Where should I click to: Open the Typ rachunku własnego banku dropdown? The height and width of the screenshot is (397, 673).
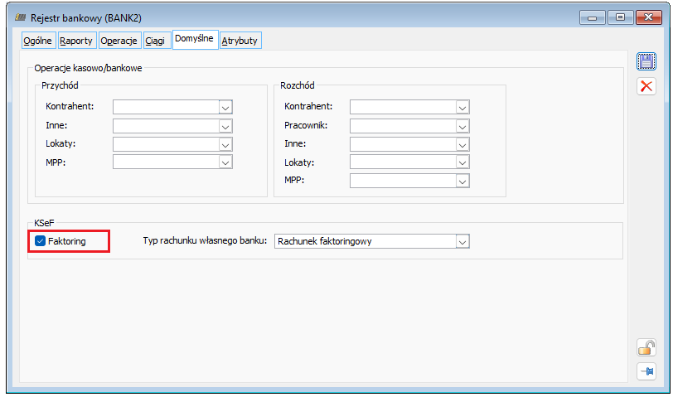[x=462, y=241]
